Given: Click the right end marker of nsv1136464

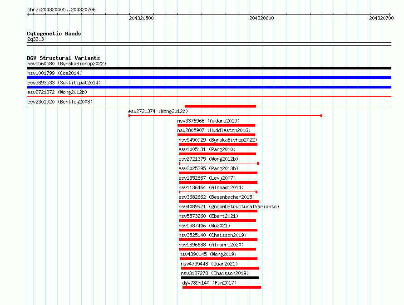Looking at the screenshot, I should point(256,192).
